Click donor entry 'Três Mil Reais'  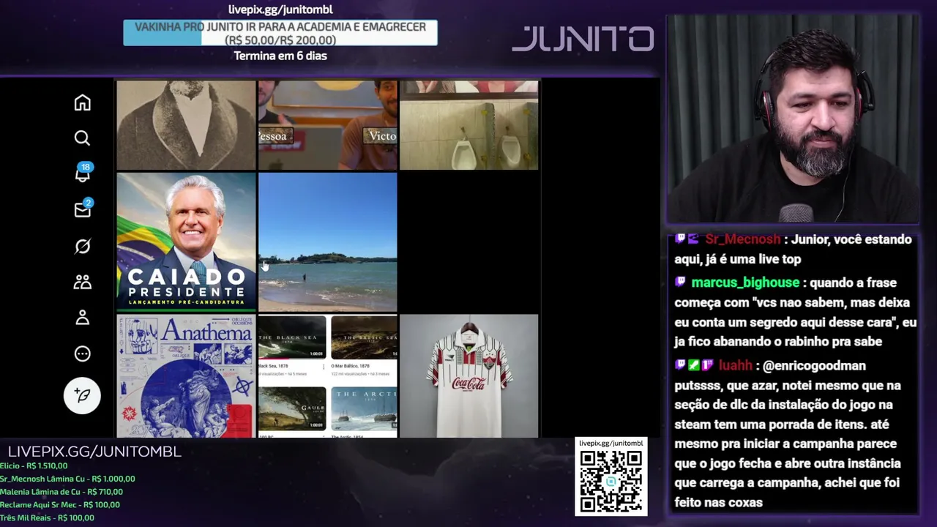(x=48, y=517)
